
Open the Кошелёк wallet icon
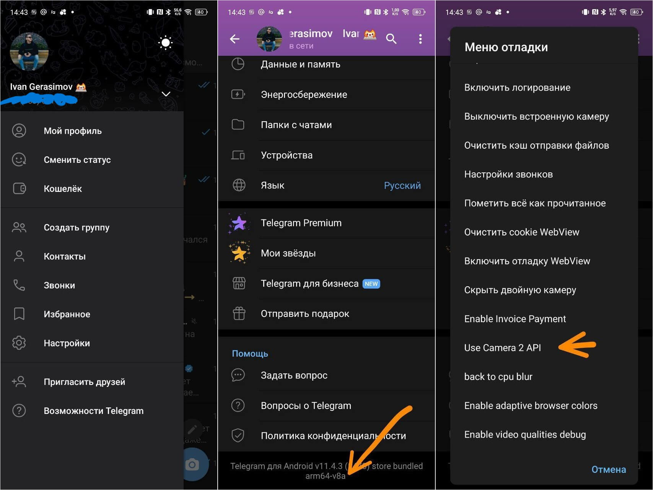point(19,188)
